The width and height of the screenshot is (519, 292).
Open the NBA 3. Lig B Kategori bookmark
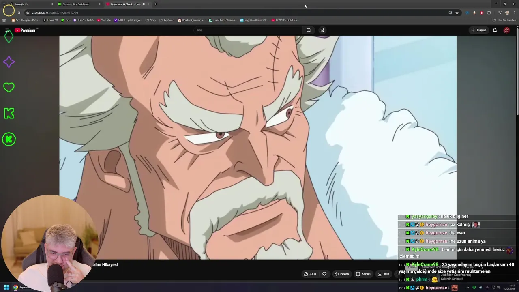pos(128,20)
